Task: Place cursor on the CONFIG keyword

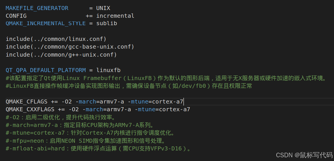Action: pos(16,16)
